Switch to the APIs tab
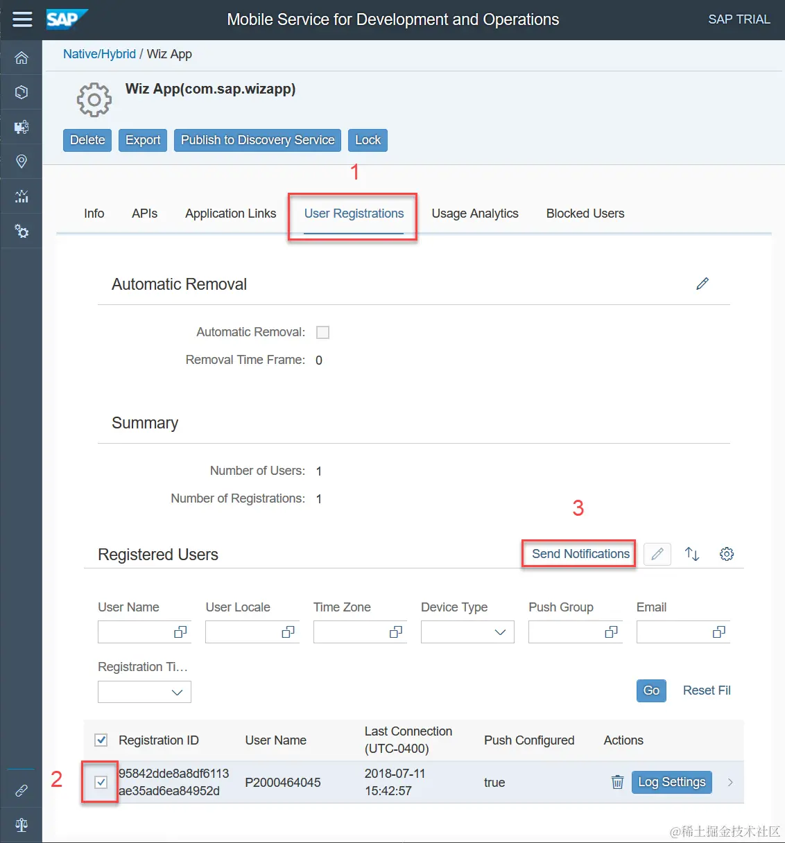Viewport: 785px width, 843px height. click(144, 214)
